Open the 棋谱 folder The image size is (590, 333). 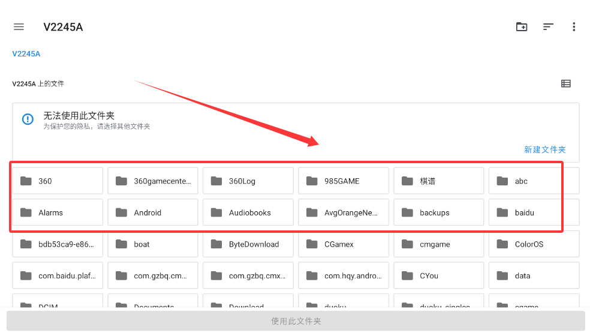pyautogui.click(x=439, y=181)
